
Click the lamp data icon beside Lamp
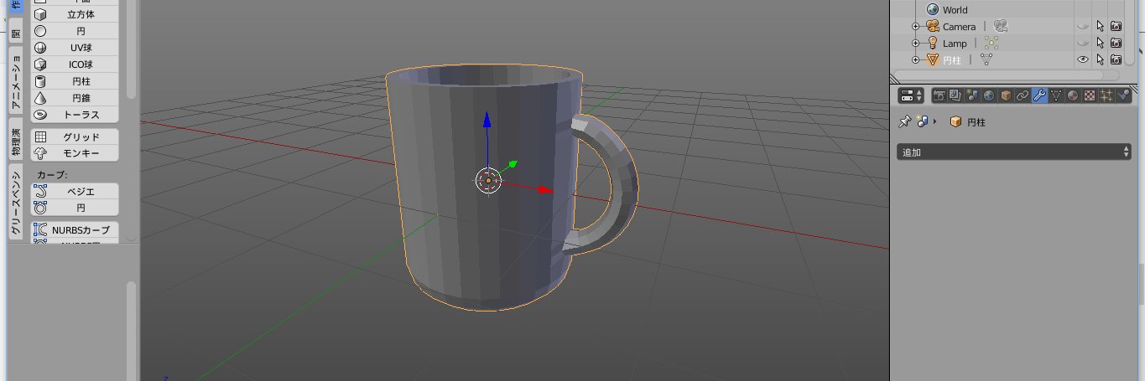click(x=991, y=44)
